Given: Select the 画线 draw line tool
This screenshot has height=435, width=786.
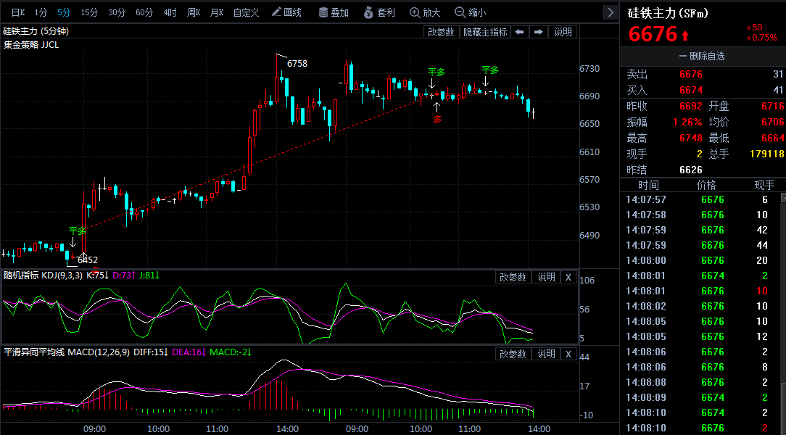Looking at the screenshot, I should tap(286, 12).
